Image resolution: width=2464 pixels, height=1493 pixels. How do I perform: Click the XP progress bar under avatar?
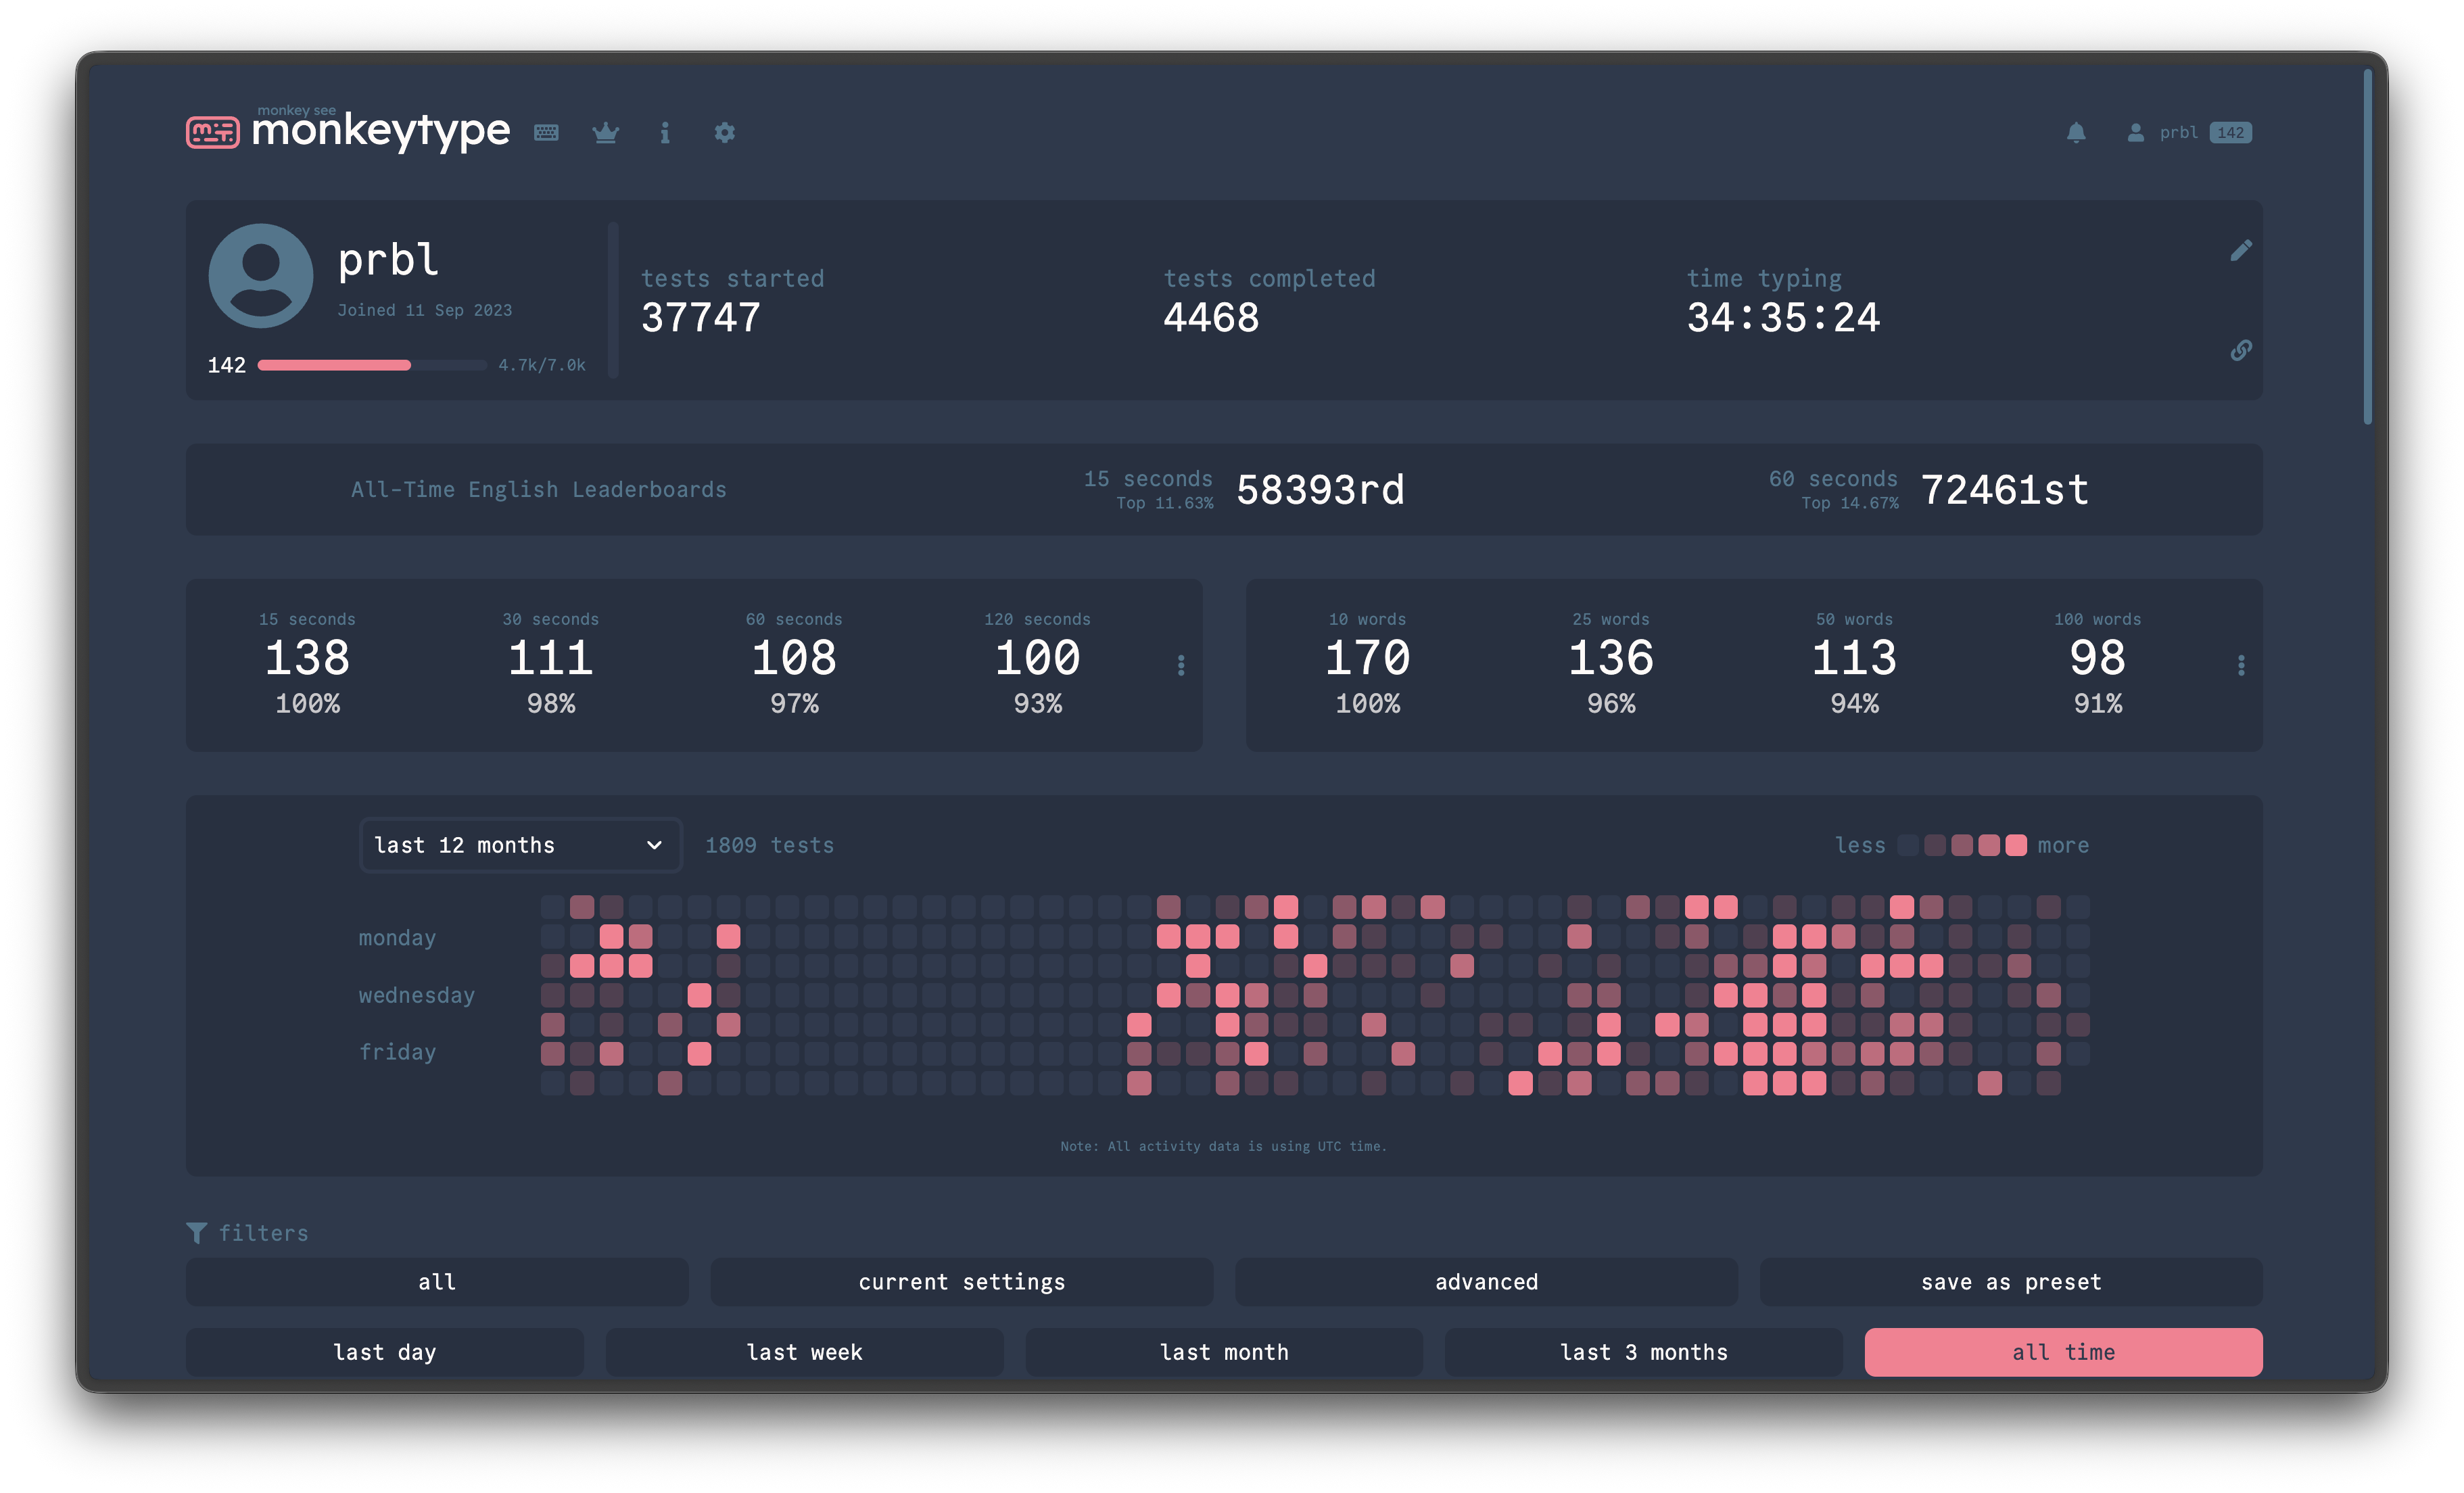tap(372, 365)
